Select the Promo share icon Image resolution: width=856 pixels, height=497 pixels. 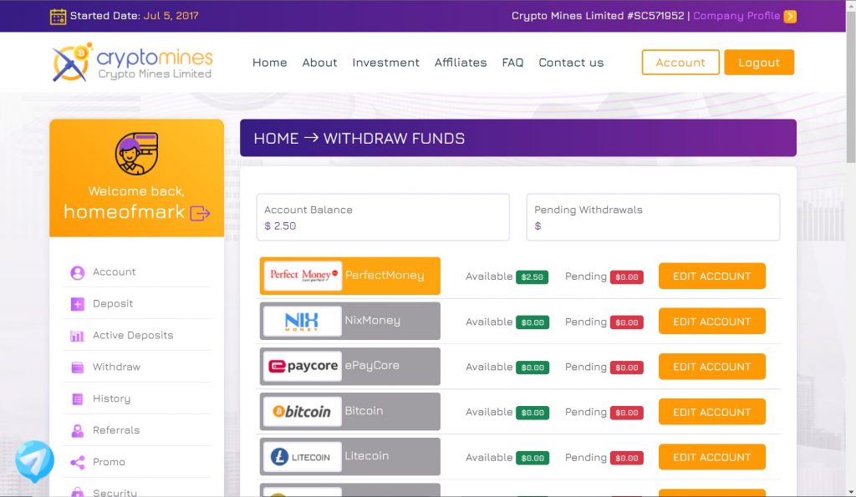(x=77, y=462)
